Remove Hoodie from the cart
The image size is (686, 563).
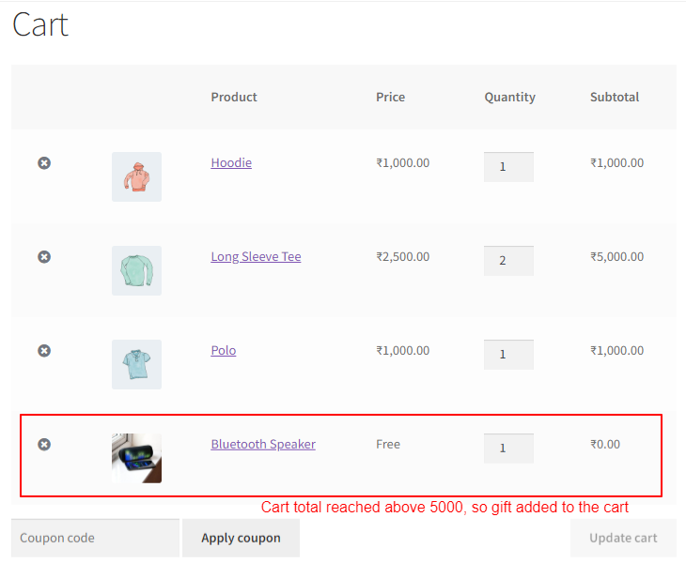point(44,163)
